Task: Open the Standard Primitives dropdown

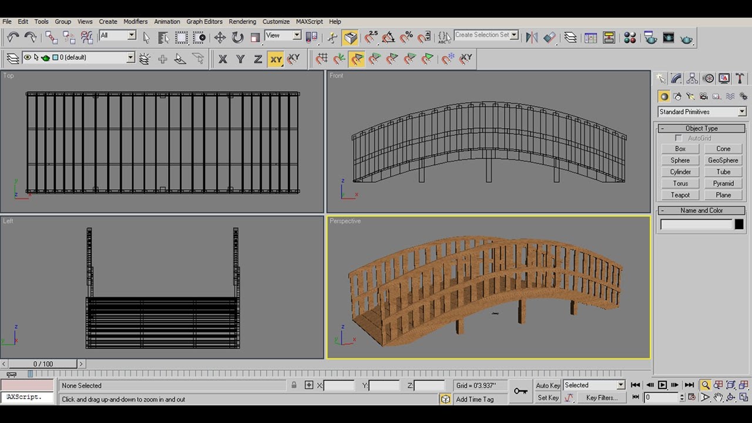Action: pyautogui.click(x=701, y=112)
